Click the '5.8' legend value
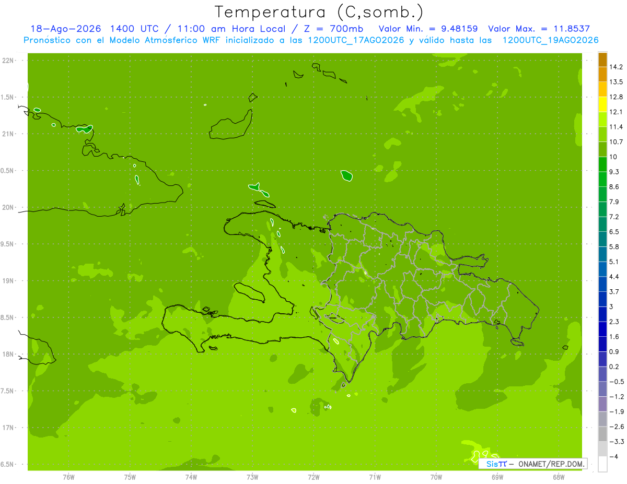This screenshot has width=627, height=484. point(614,246)
